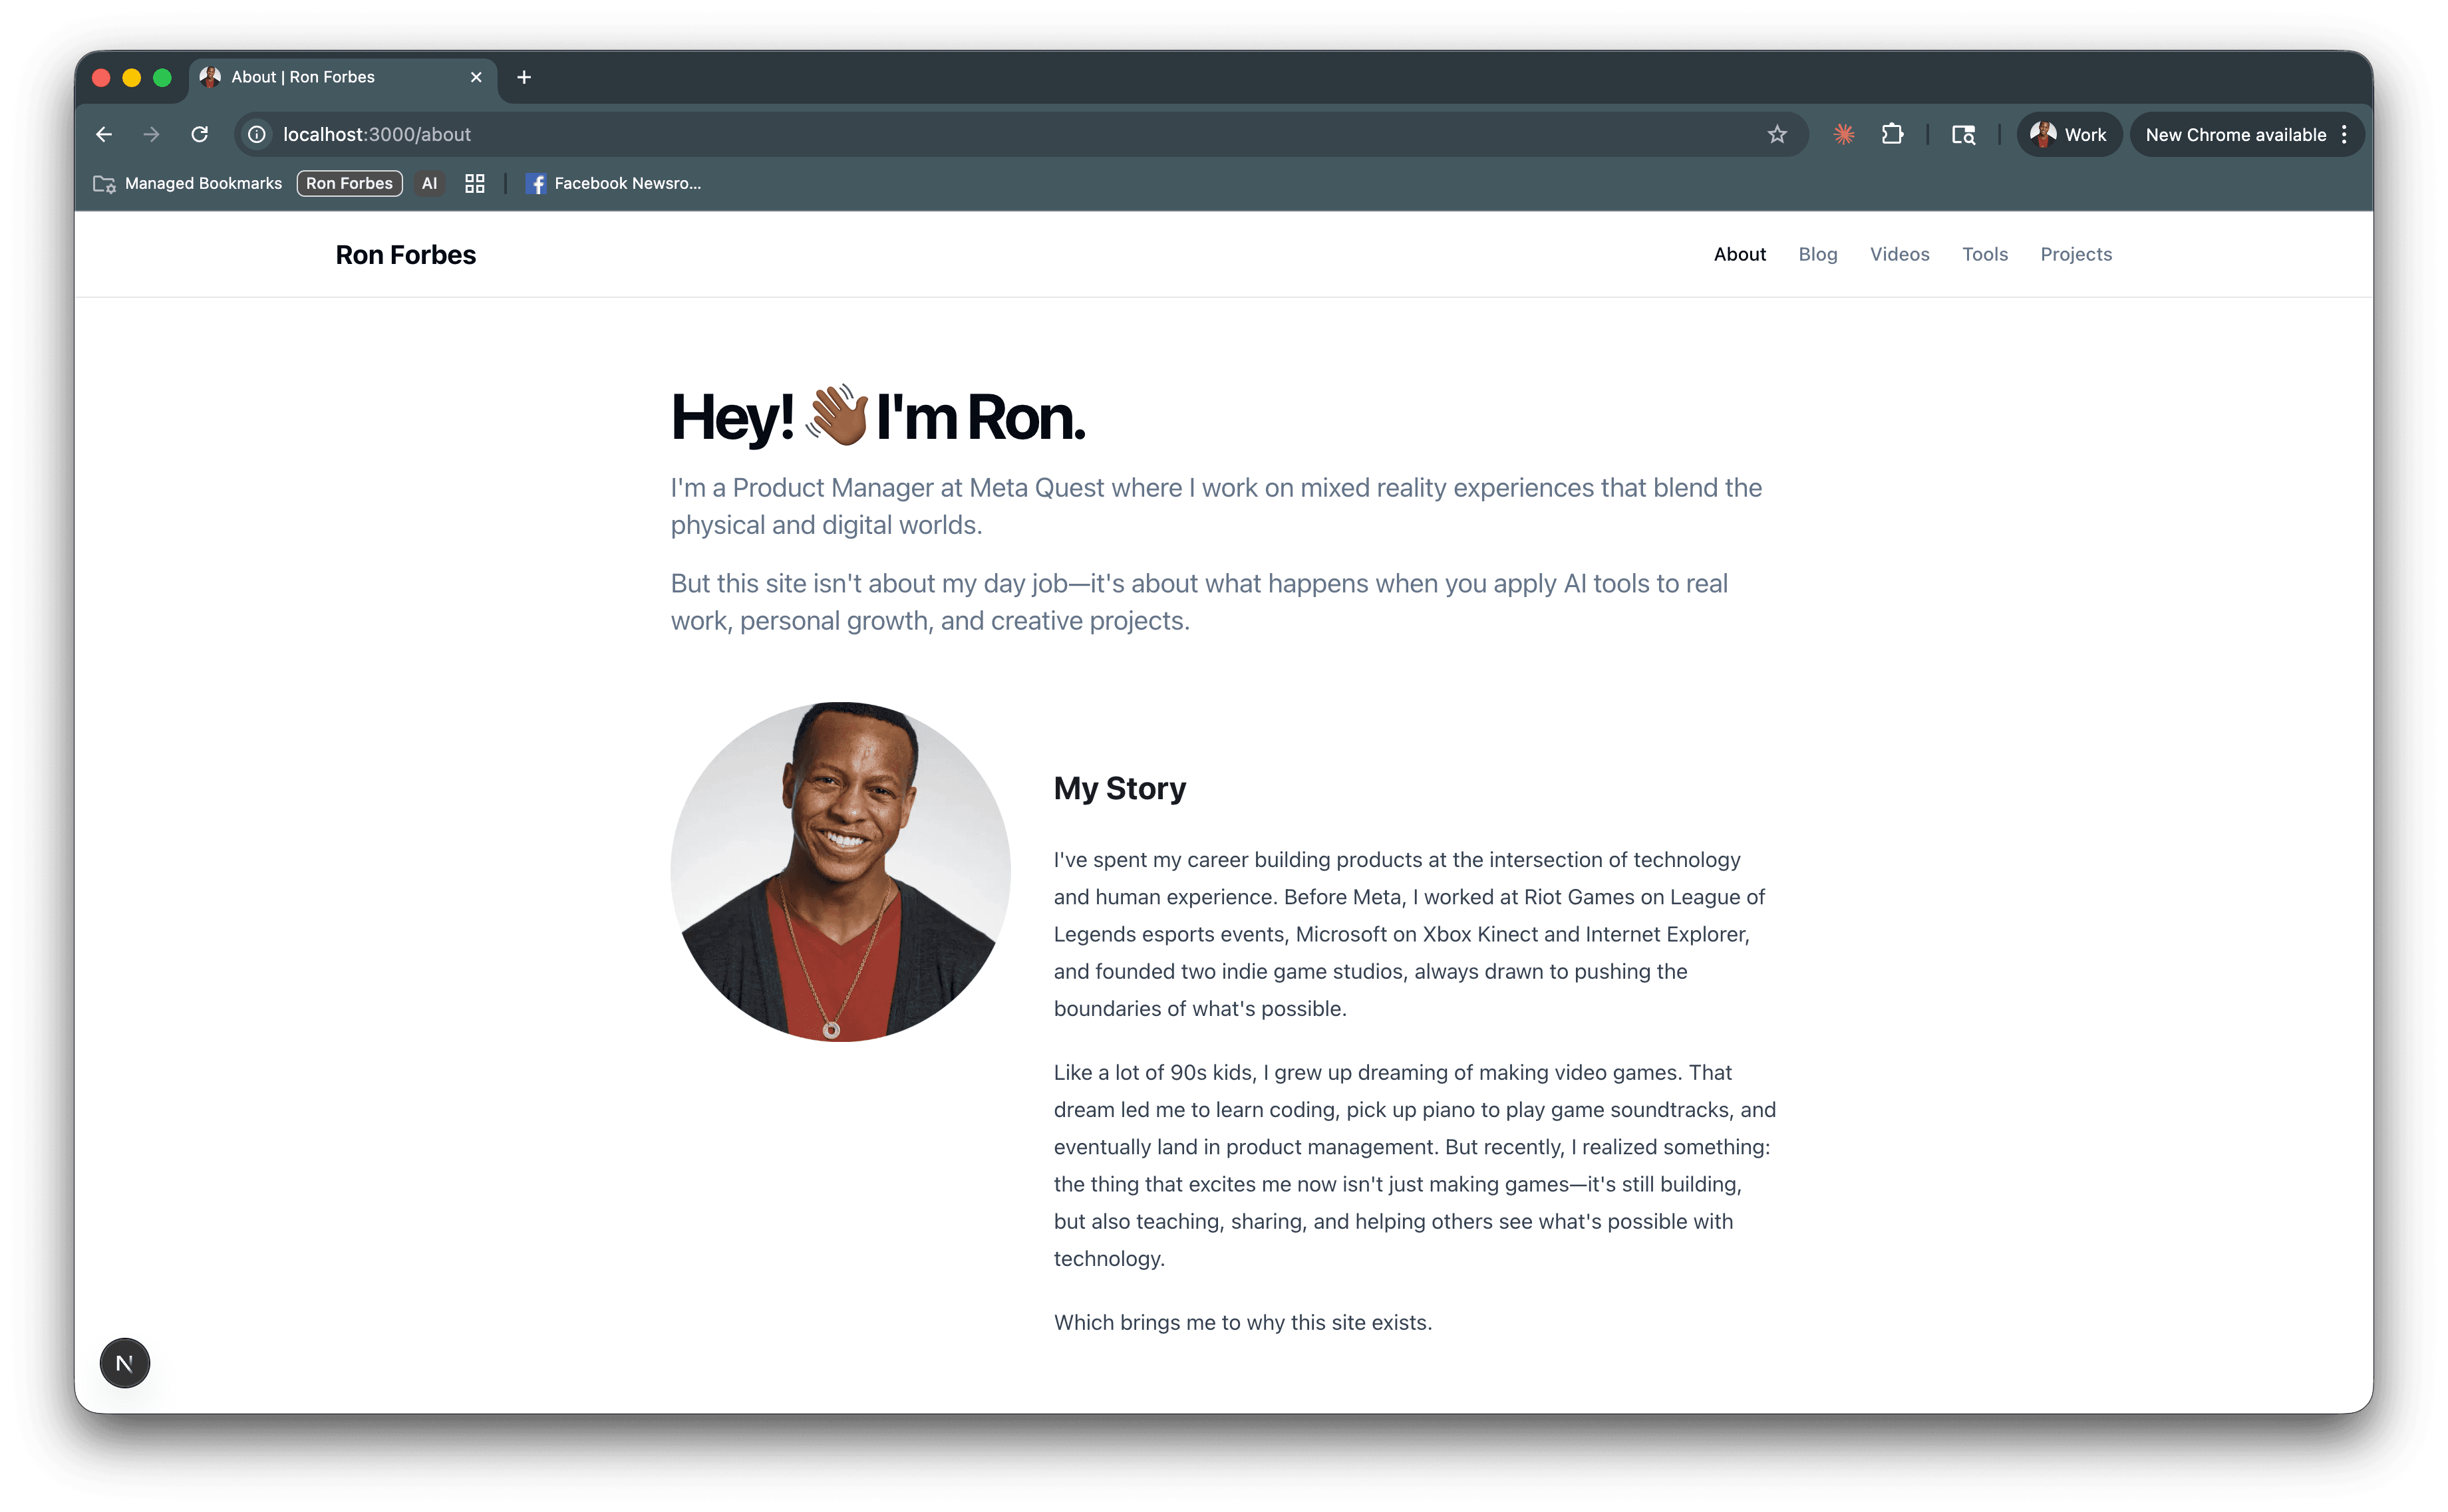Screen dimensions: 2448x1512
Task: Click the red Claude extension icon
Action: (x=1844, y=133)
